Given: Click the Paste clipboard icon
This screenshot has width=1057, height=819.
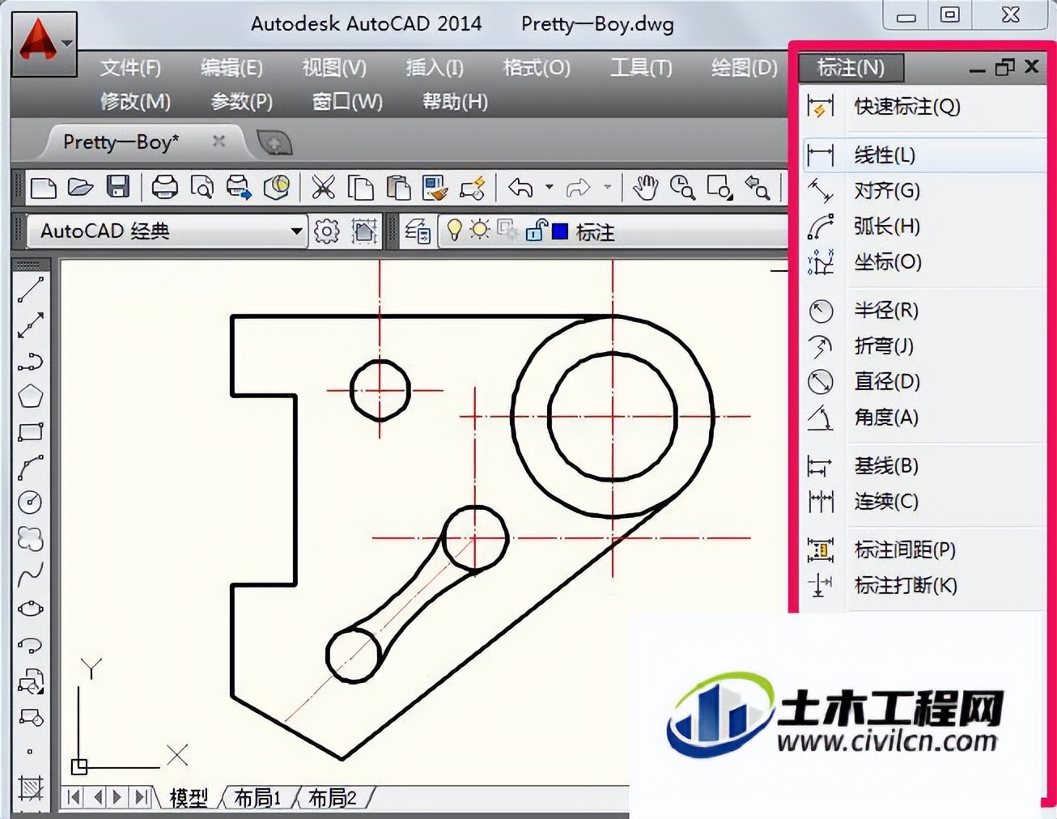Looking at the screenshot, I should tap(398, 188).
